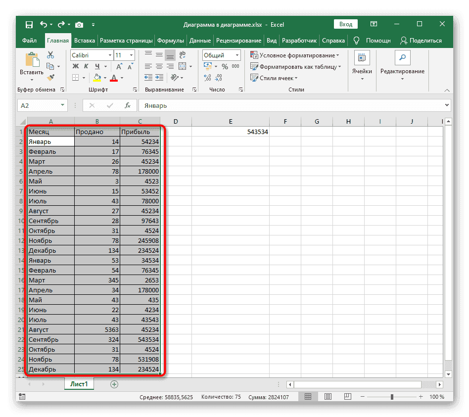Select the Format Painter brush icon
Screen dimensions: 469x417
(x=50, y=77)
